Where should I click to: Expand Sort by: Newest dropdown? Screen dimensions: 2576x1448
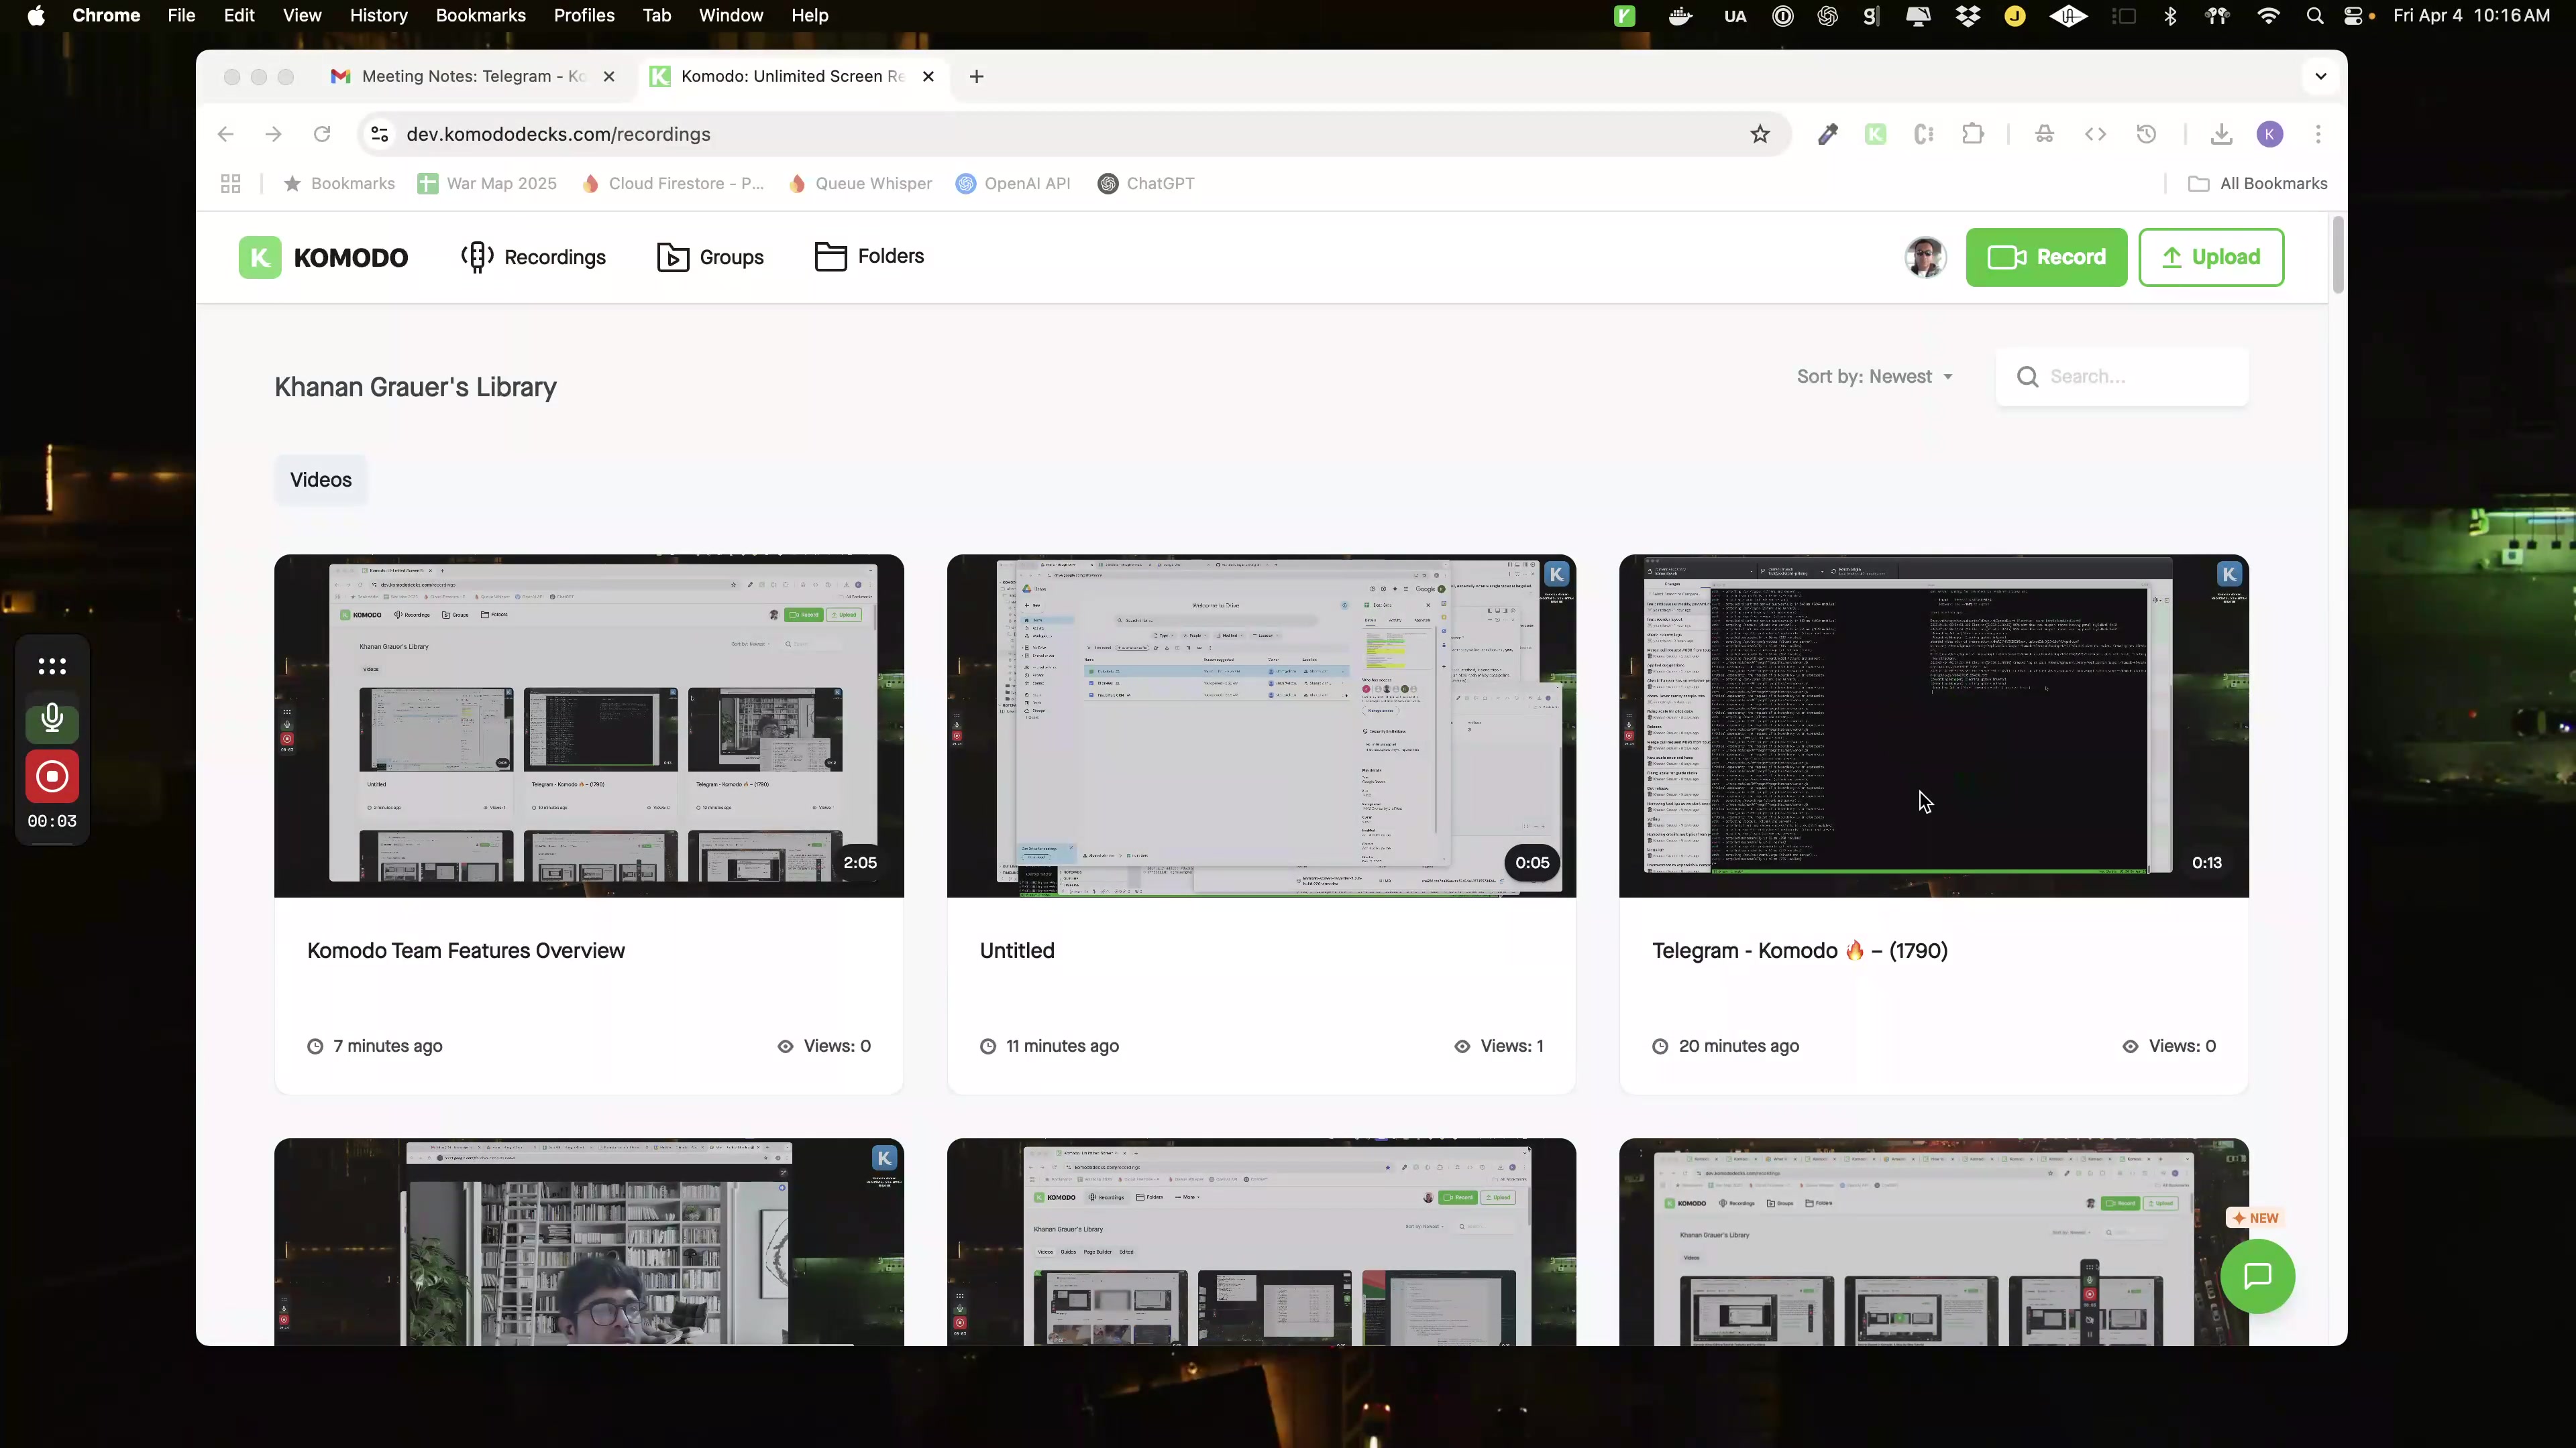[1874, 377]
